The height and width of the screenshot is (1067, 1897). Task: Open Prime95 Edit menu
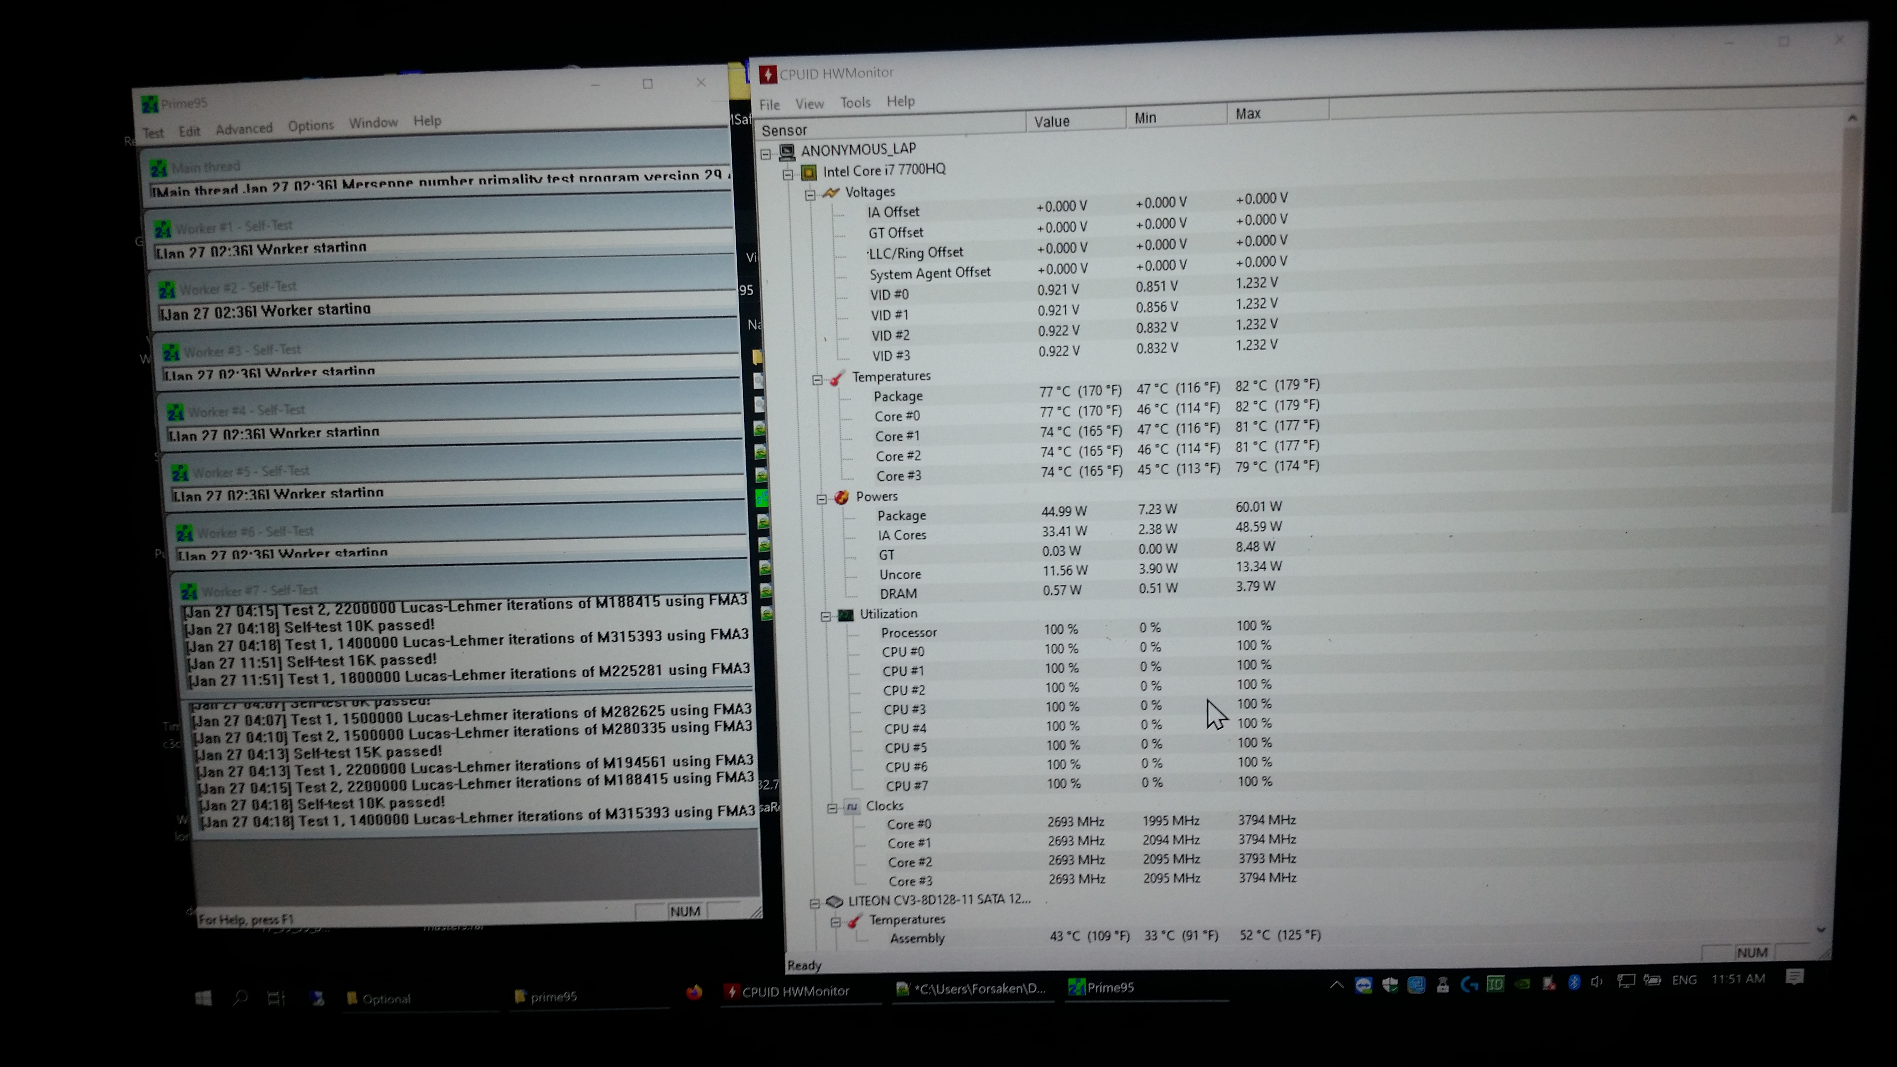point(189,131)
